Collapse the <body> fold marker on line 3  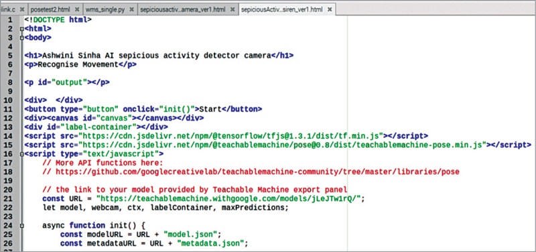21,38
